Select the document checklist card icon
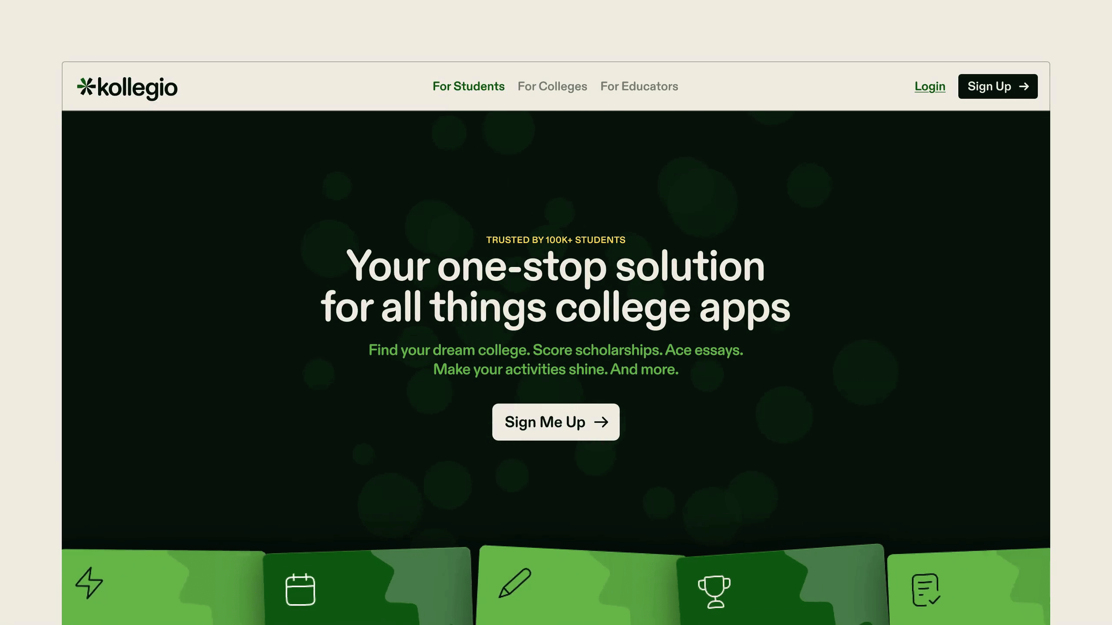Viewport: 1112px width, 625px height. 926,590
